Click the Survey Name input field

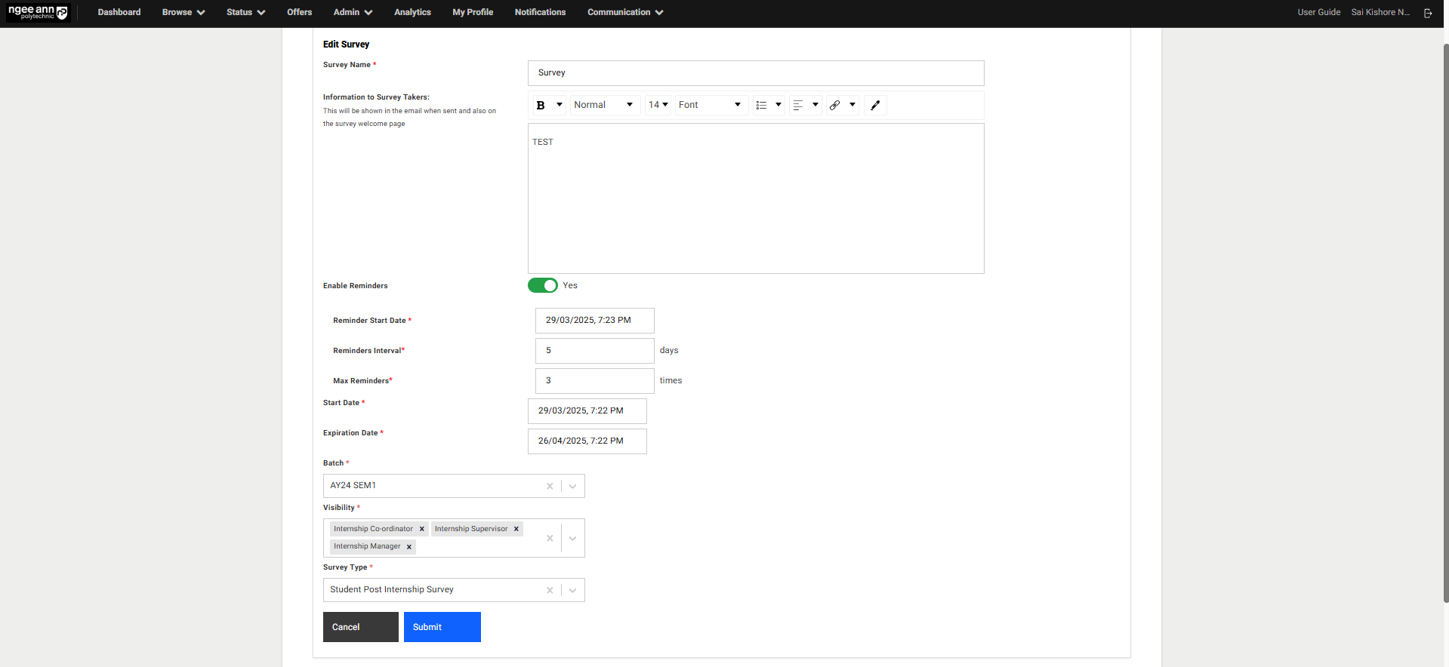coord(755,73)
